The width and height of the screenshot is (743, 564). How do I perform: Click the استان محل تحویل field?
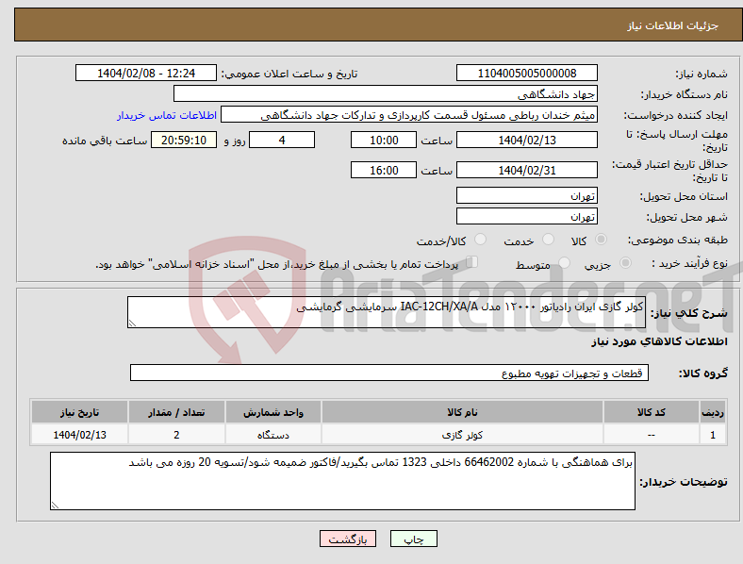coord(527,195)
